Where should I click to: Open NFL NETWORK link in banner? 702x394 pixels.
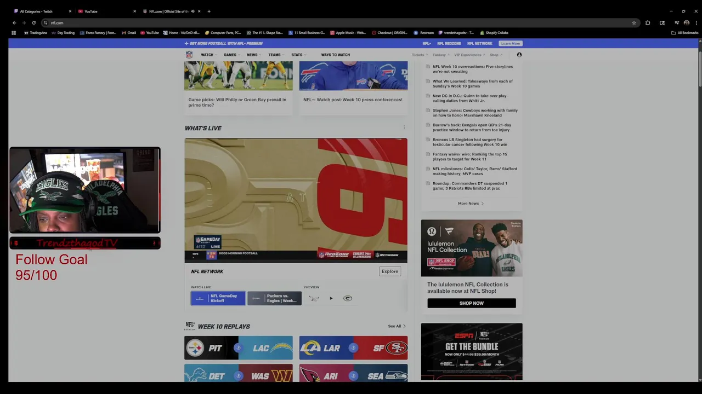tap(480, 43)
